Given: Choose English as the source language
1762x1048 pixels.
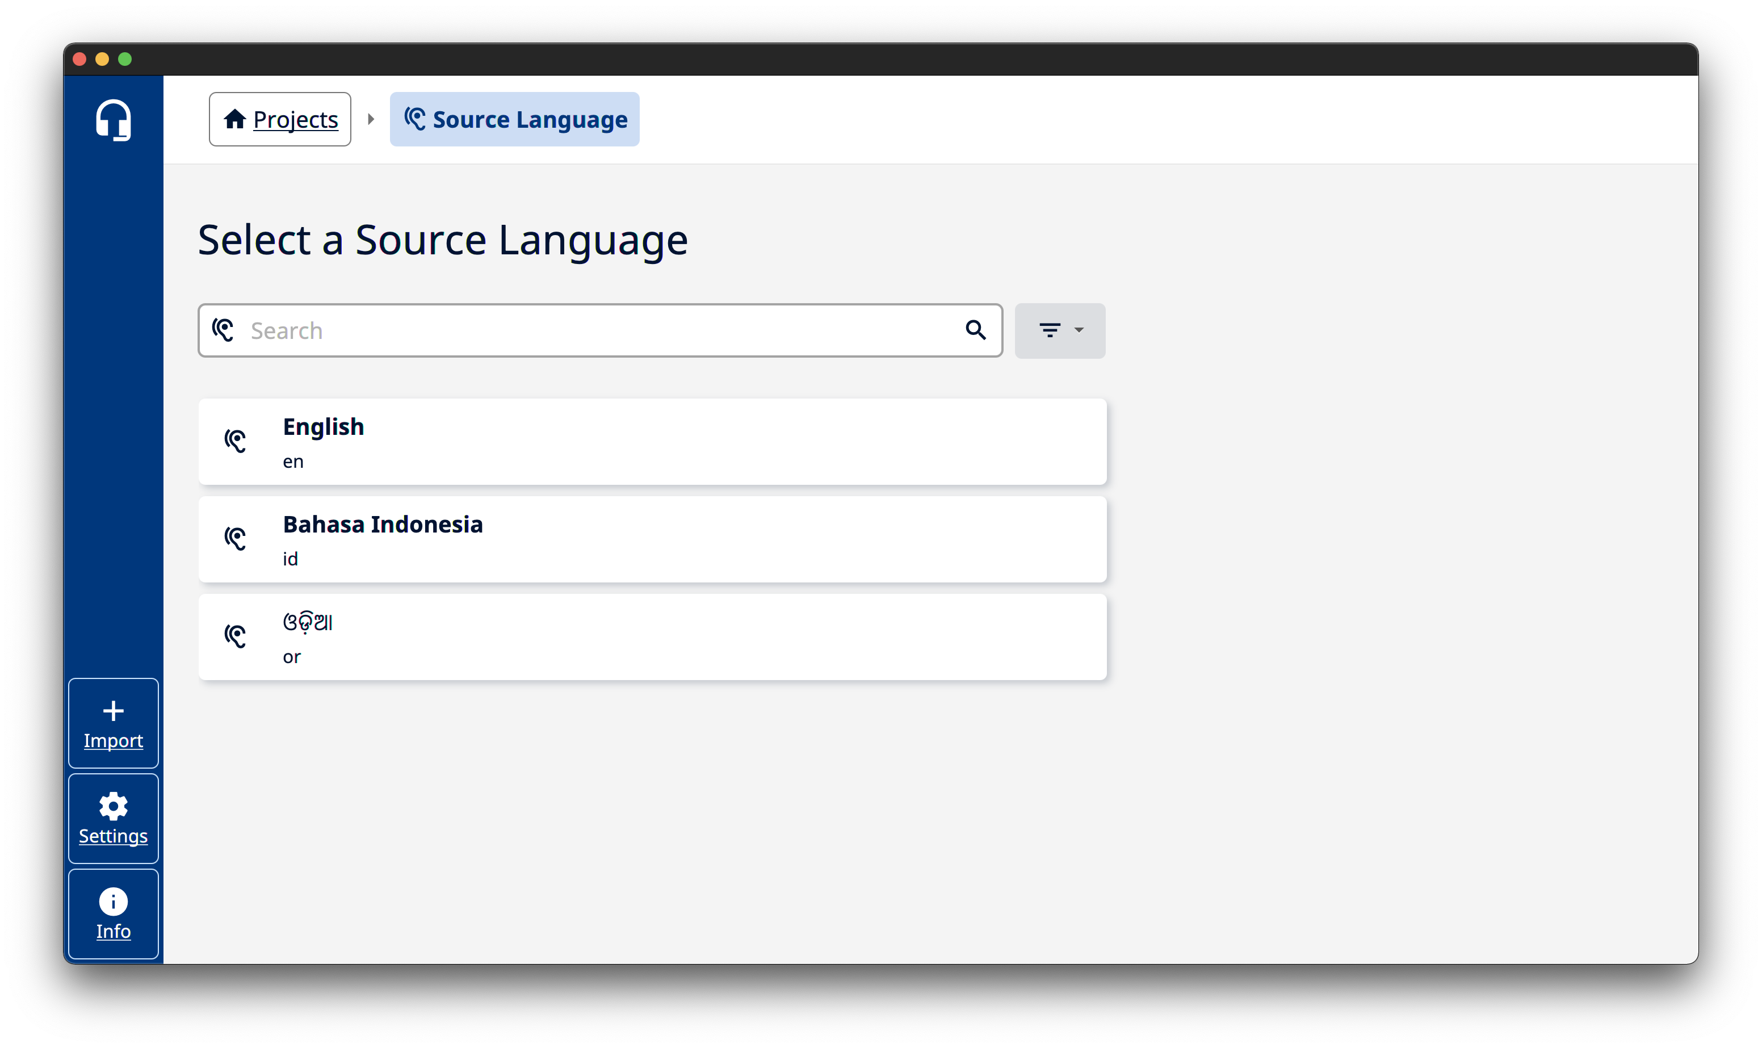Looking at the screenshot, I should 652,441.
